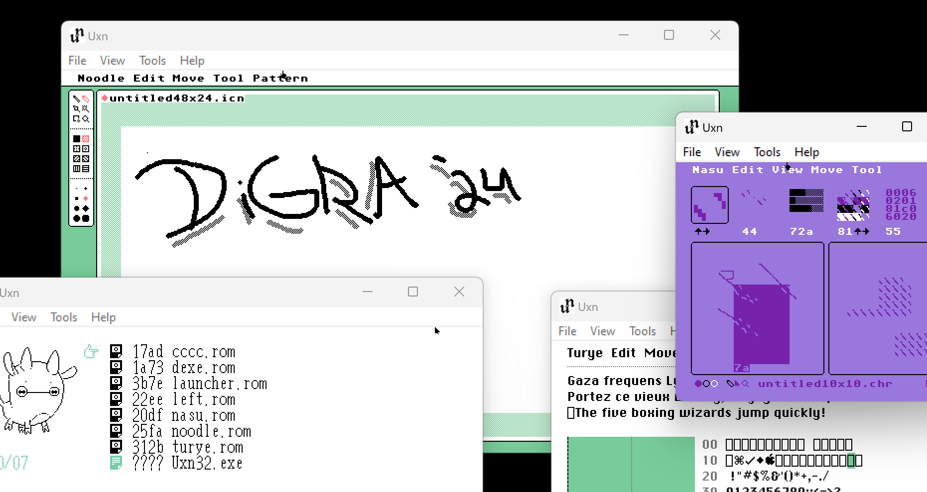
Task: Choose the horizontal stripes pattern
Action: [x=86, y=169]
